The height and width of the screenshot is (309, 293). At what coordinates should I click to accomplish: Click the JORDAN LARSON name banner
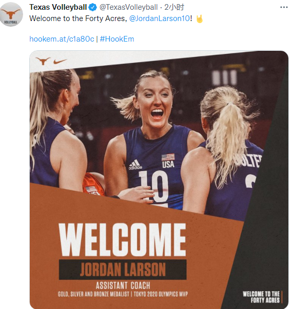click(x=123, y=269)
